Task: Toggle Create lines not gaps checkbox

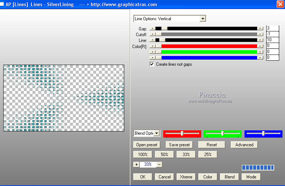Action: pyautogui.click(x=152, y=64)
